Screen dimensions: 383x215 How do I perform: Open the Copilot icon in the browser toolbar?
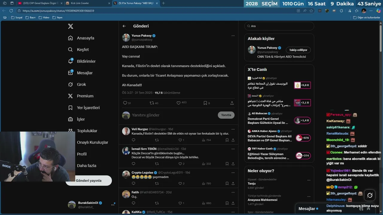[379, 11]
